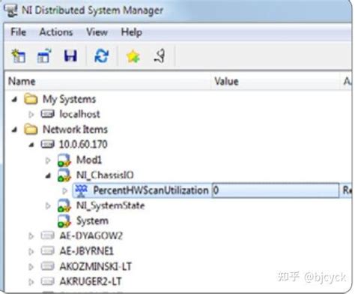Select the AE-DYAGOW2 tree label
355x294 pixels.
91,235
